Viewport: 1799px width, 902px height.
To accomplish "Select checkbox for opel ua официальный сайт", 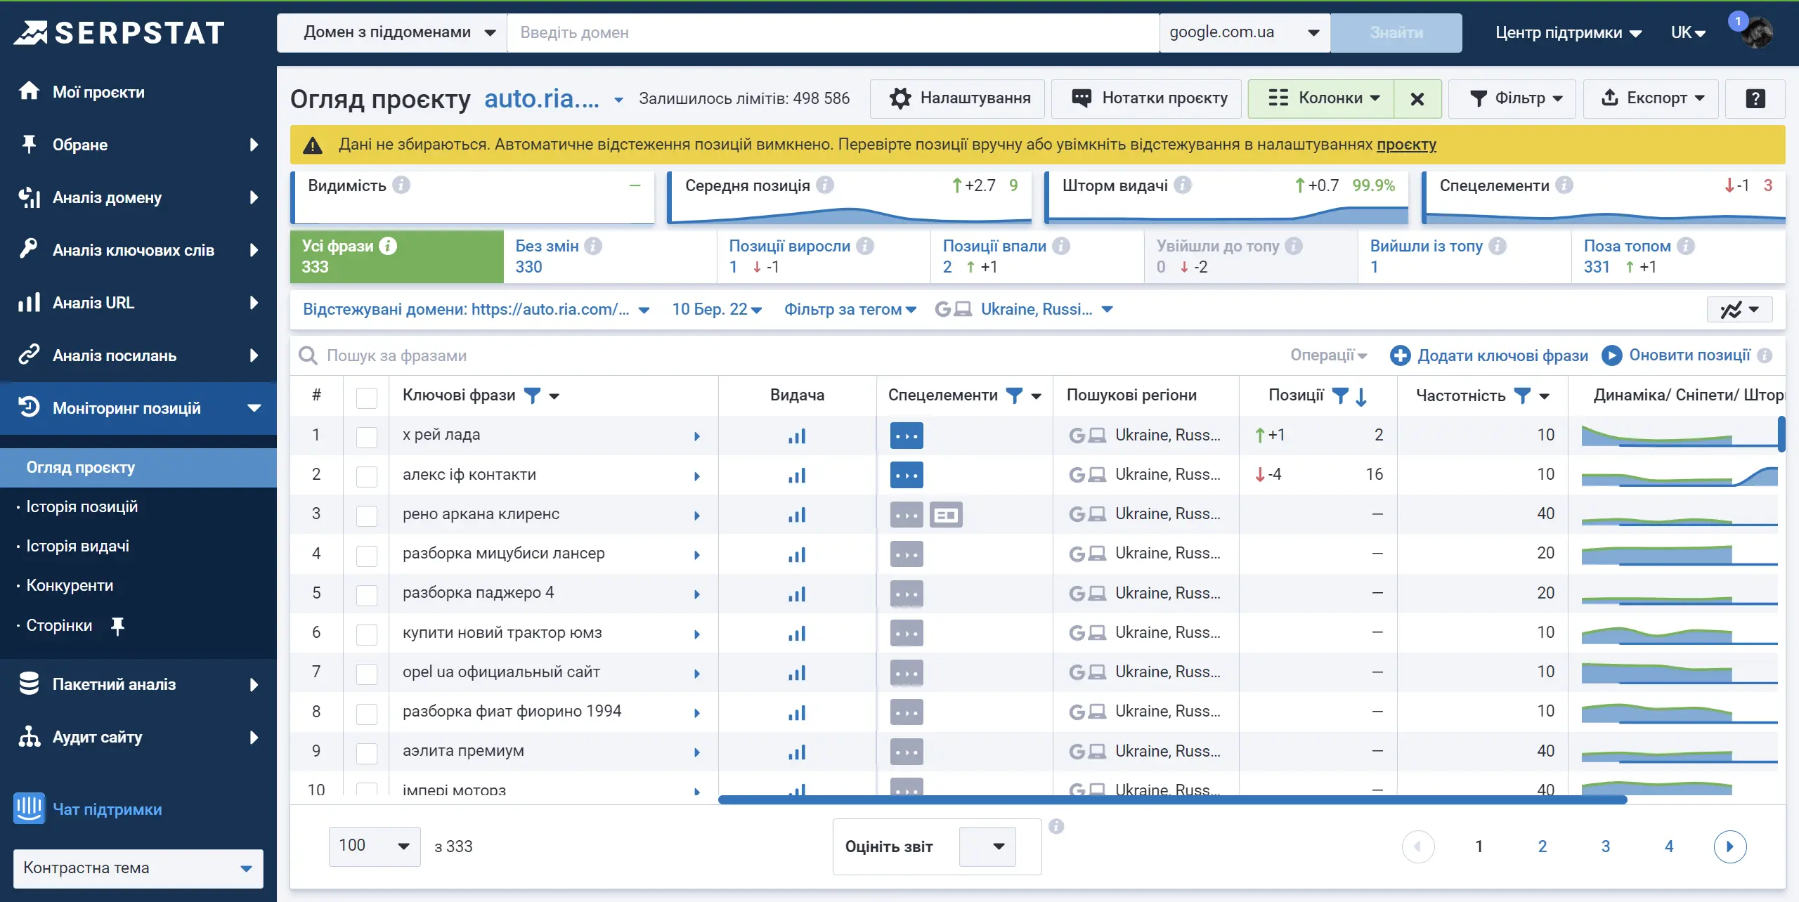I will point(366,674).
